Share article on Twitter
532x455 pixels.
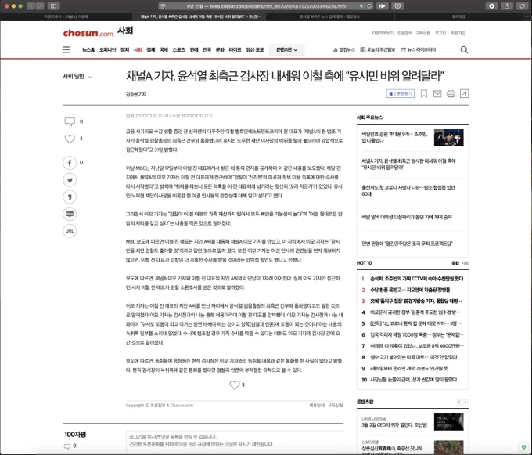(x=70, y=180)
